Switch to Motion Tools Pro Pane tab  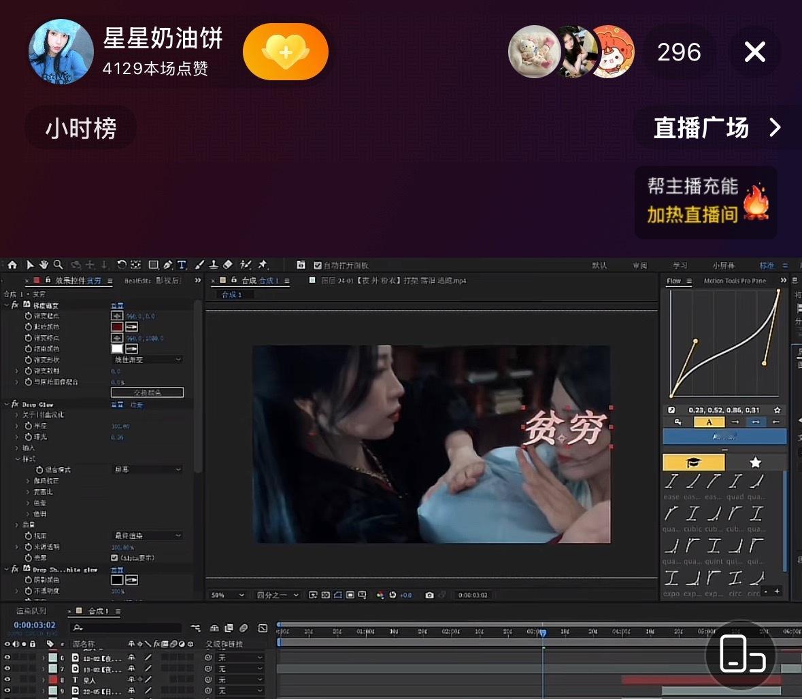coord(735,281)
